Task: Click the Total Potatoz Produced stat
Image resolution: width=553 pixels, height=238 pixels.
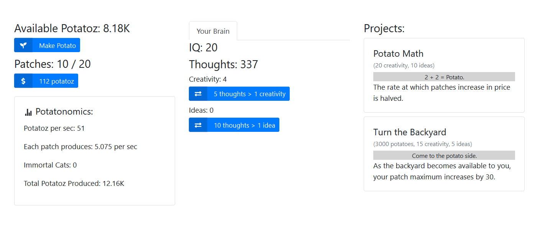Action: [74, 183]
